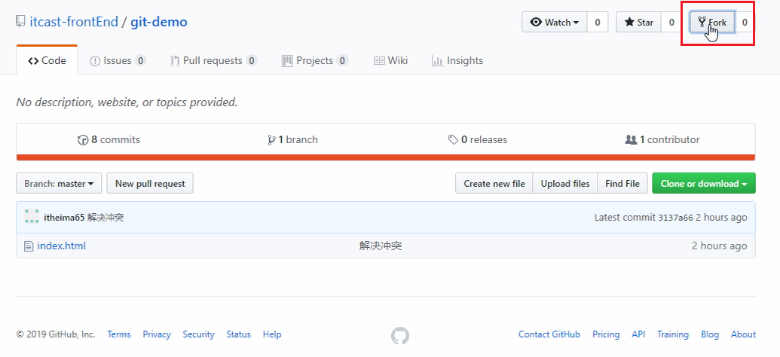Image resolution: width=780 pixels, height=357 pixels.
Task: Open the Branch: master dropdown
Action: (x=59, y=184)
